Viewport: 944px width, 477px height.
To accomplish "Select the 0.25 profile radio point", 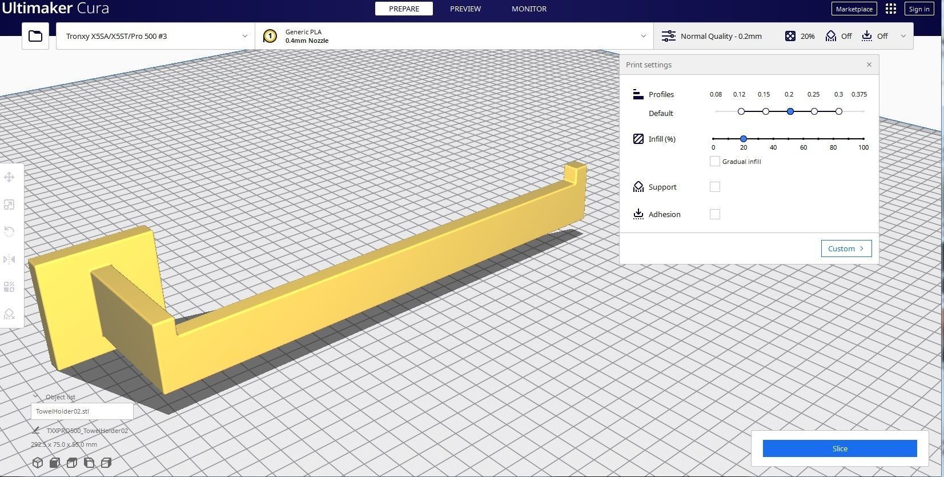I will [814, 111].
